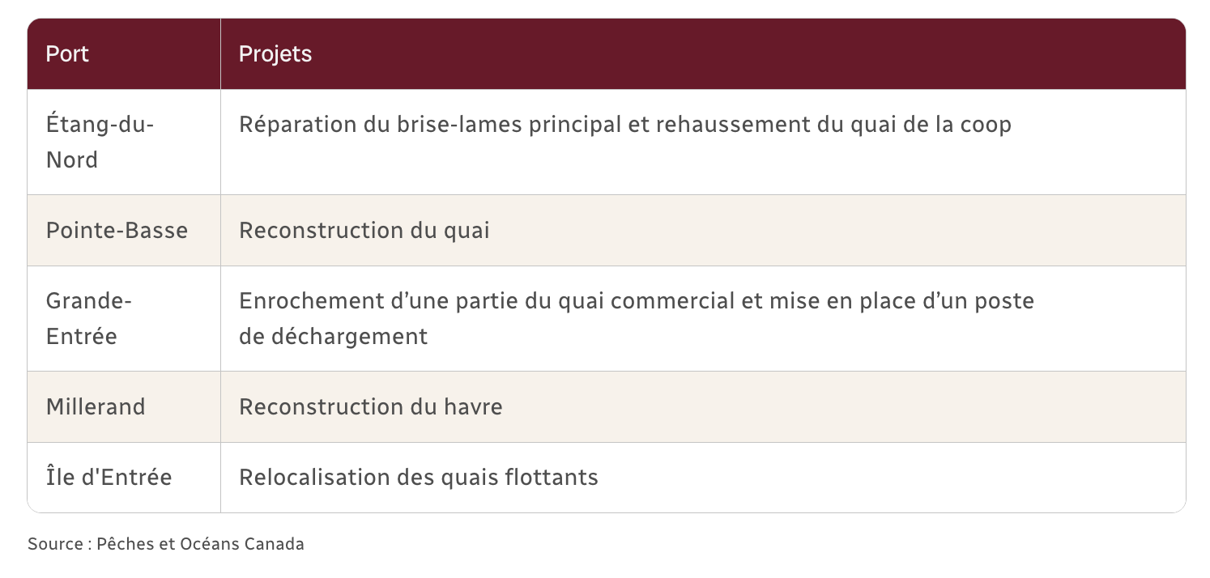1210x578 pixels.
Task: Select the Pointe-Basse port cell
Action: point(124,231)
